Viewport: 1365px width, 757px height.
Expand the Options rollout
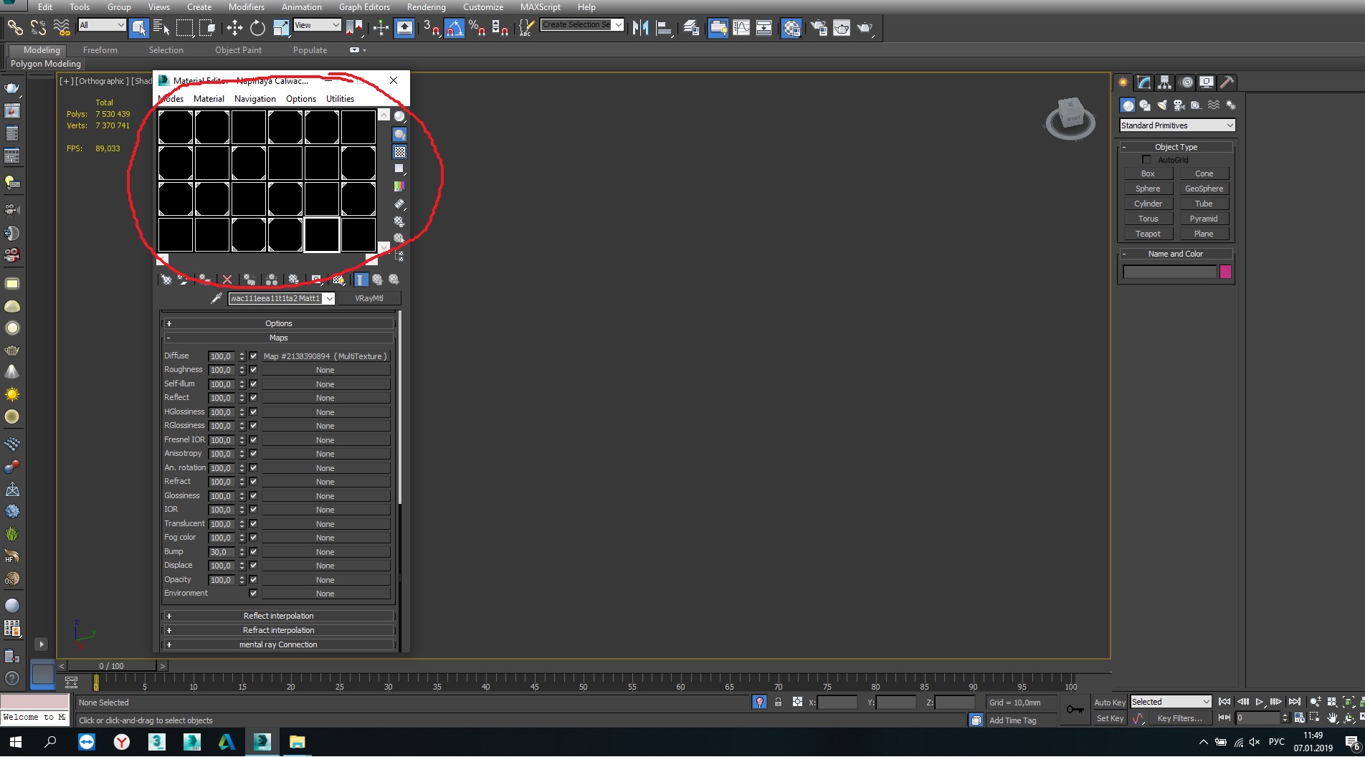point(278,323)
